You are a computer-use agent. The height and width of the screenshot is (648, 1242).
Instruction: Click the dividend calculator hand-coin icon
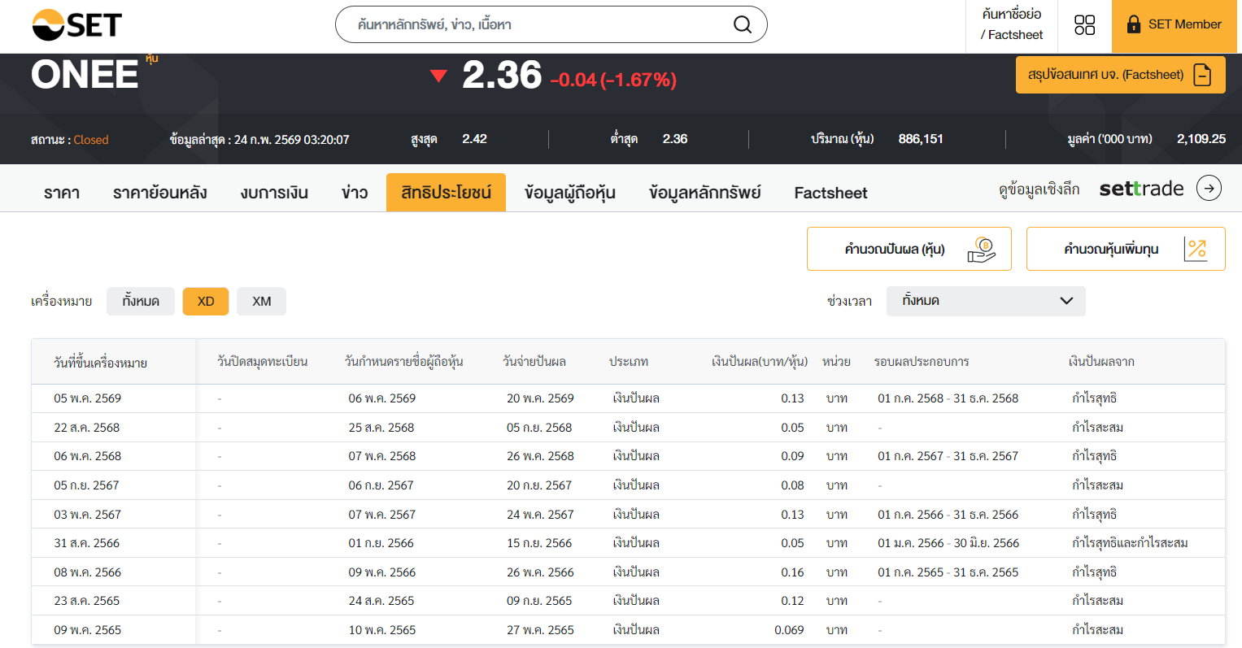coord(982,250)
